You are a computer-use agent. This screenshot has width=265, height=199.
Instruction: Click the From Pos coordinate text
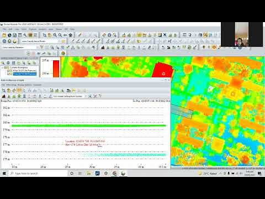tap(22, 101)
